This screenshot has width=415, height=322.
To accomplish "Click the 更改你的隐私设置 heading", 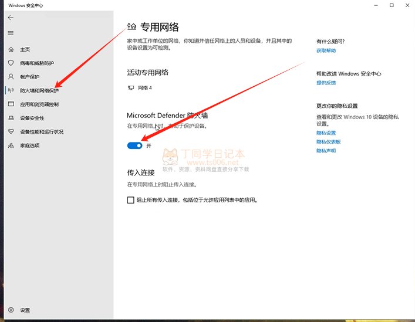I will coord(337,106).
